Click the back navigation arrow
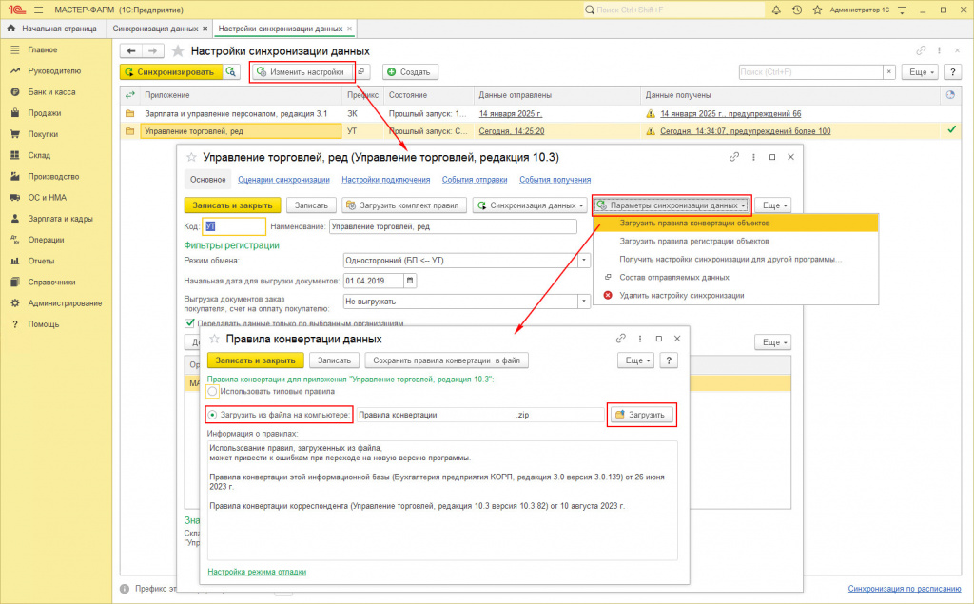 point(132,50)
